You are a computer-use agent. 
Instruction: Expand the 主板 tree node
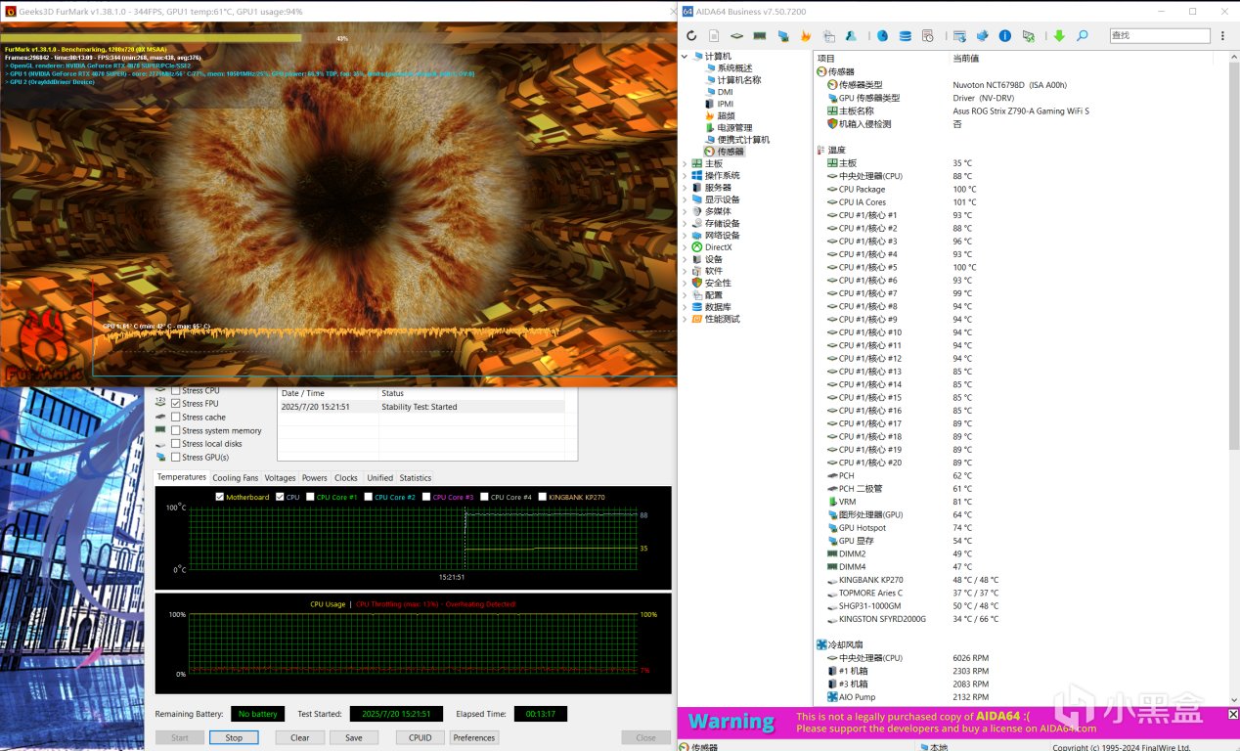click(x=685, y=163)
